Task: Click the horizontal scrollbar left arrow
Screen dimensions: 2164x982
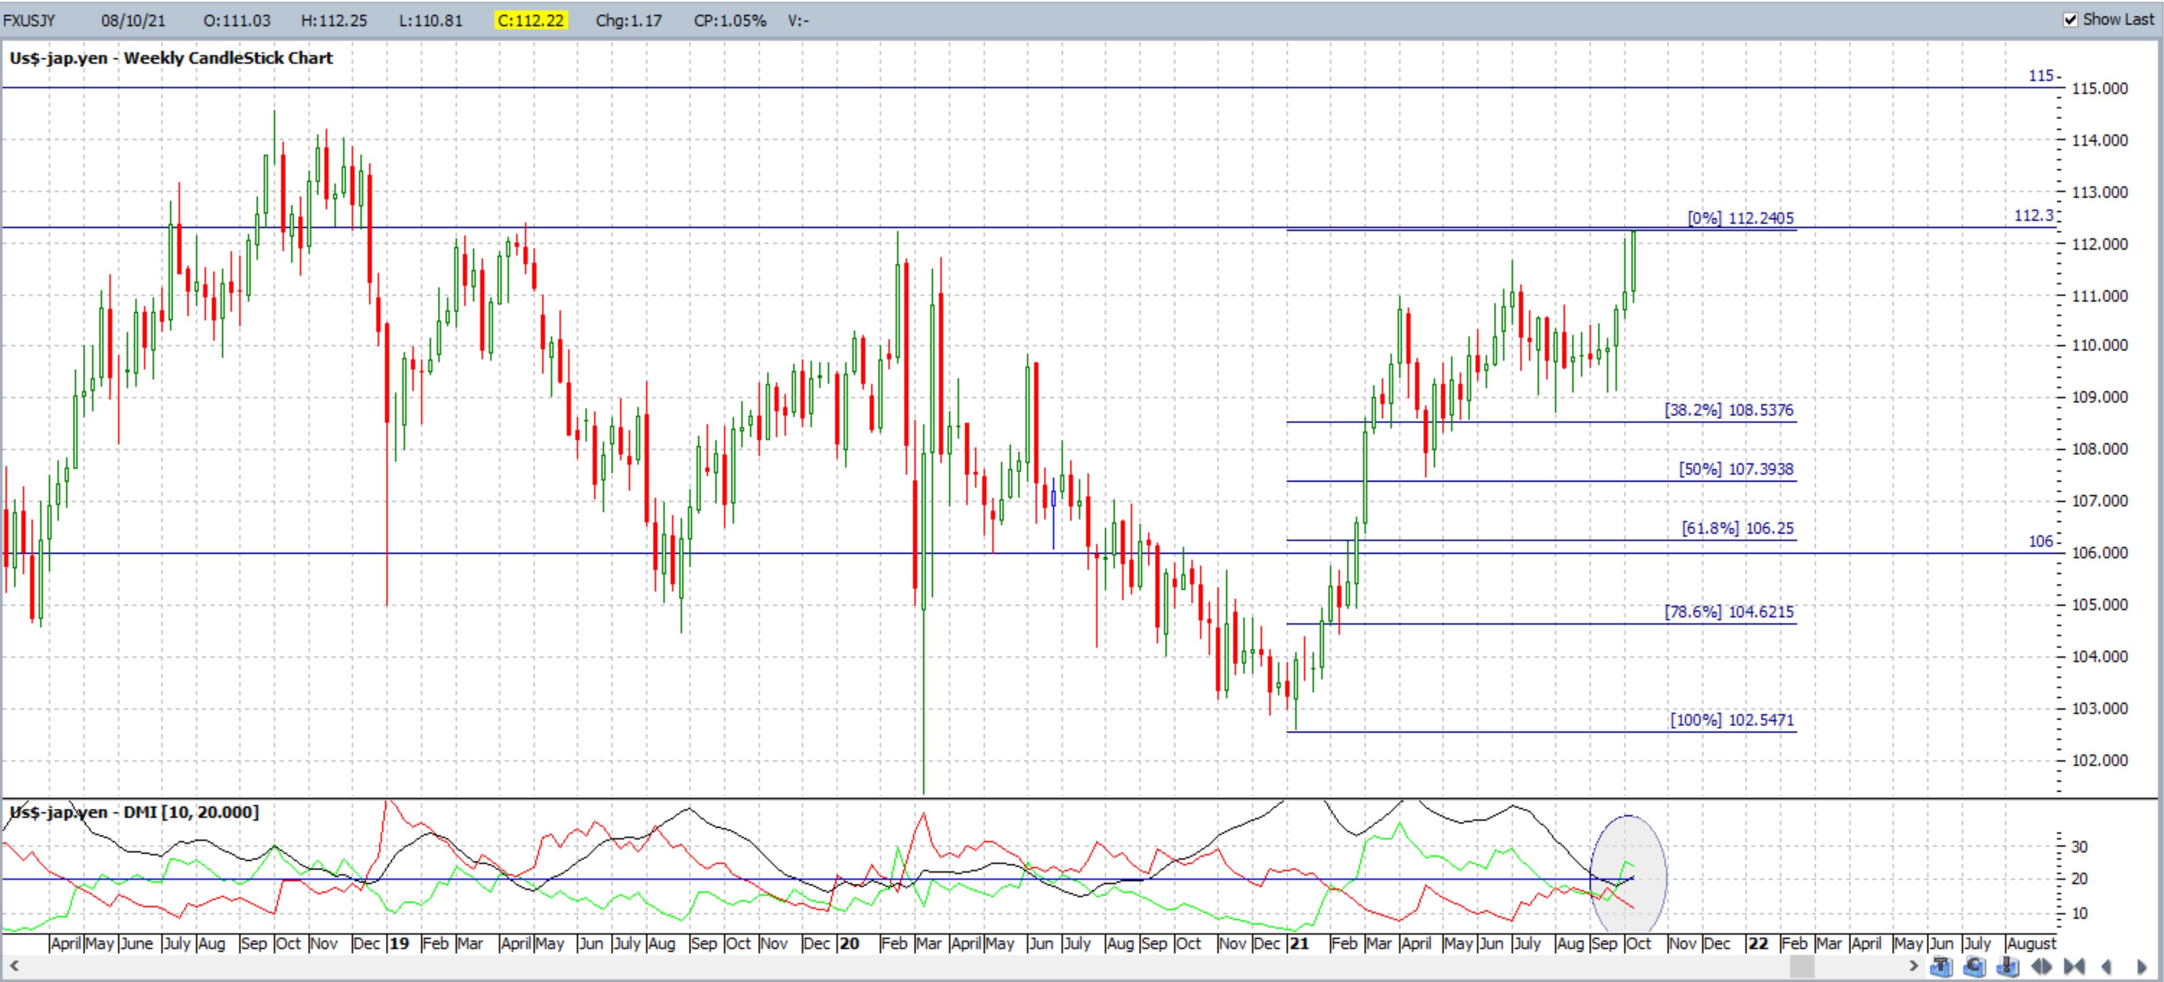Action: 14,967
